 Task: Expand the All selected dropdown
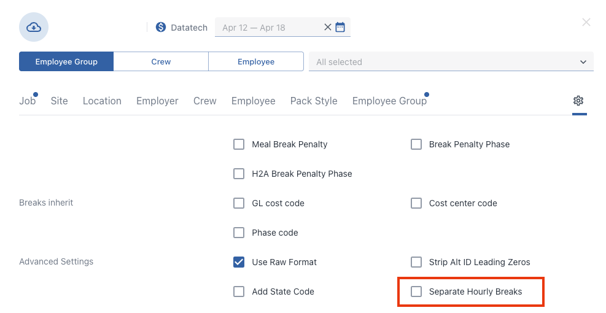coord(451,61)
